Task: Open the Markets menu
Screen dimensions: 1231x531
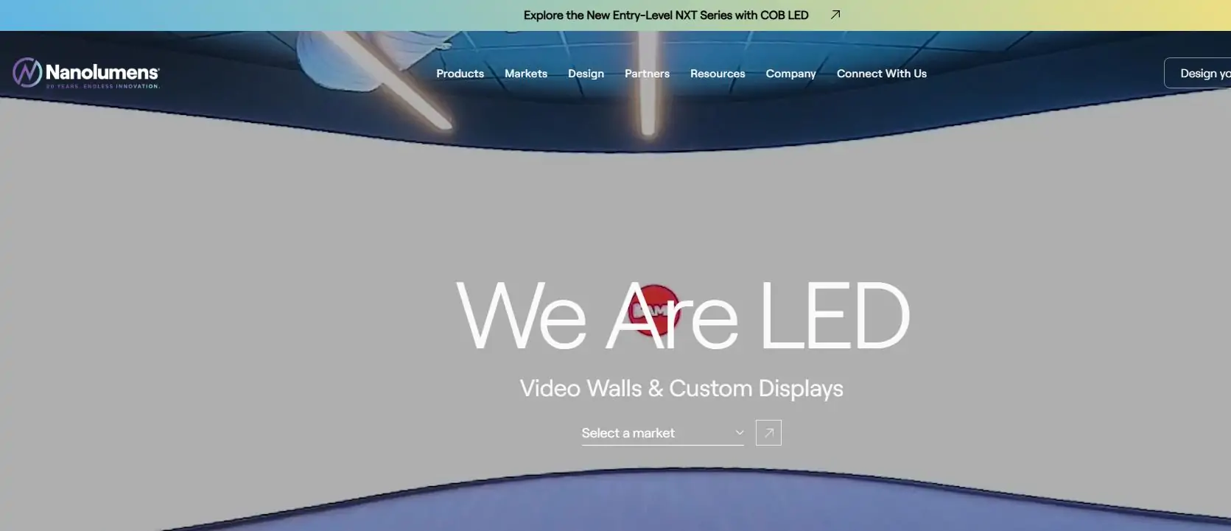Action: coord(526,74)
